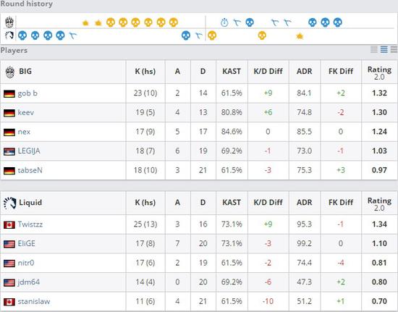
Task: Click the K (hs) header in BIG table
Action: [x=145, y=72]
